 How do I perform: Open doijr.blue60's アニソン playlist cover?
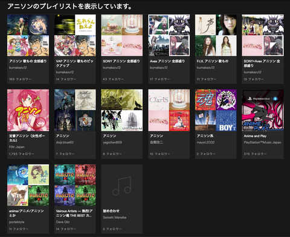(x=75, y=110)
